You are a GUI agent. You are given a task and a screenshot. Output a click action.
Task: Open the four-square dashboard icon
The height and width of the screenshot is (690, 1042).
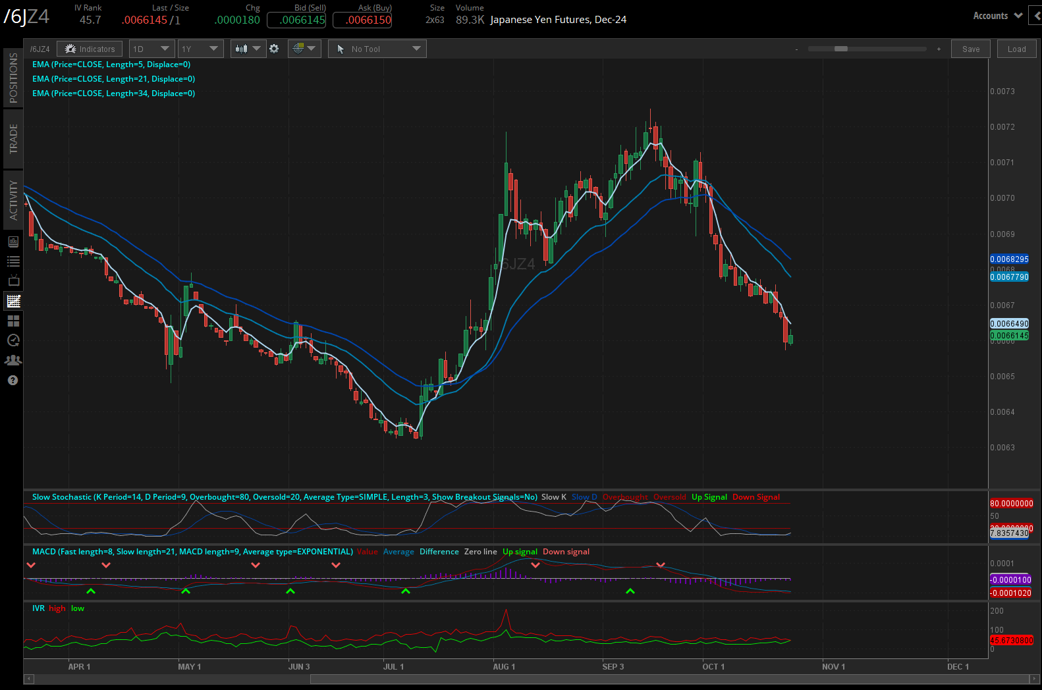13,321
